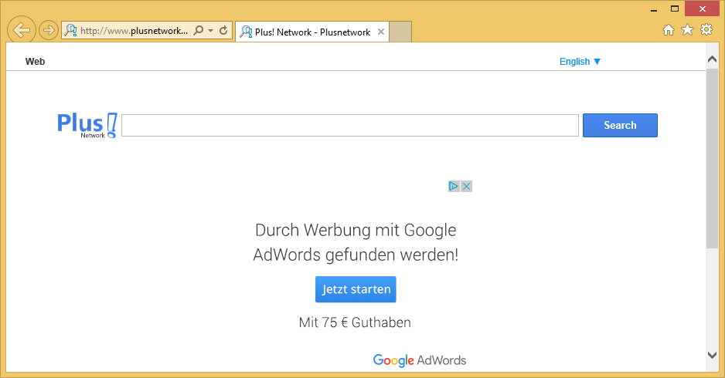Open the browser Home page icon
725x378 pixels.
[x=668, y=30]
